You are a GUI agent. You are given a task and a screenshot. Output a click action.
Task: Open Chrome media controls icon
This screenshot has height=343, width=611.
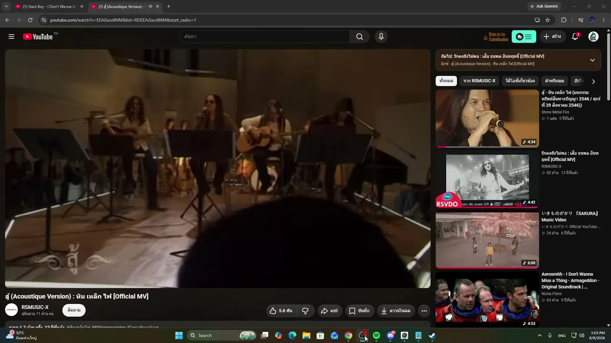[580, 20]
